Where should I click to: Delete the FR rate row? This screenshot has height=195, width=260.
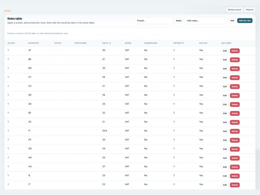tap(235, 140)
